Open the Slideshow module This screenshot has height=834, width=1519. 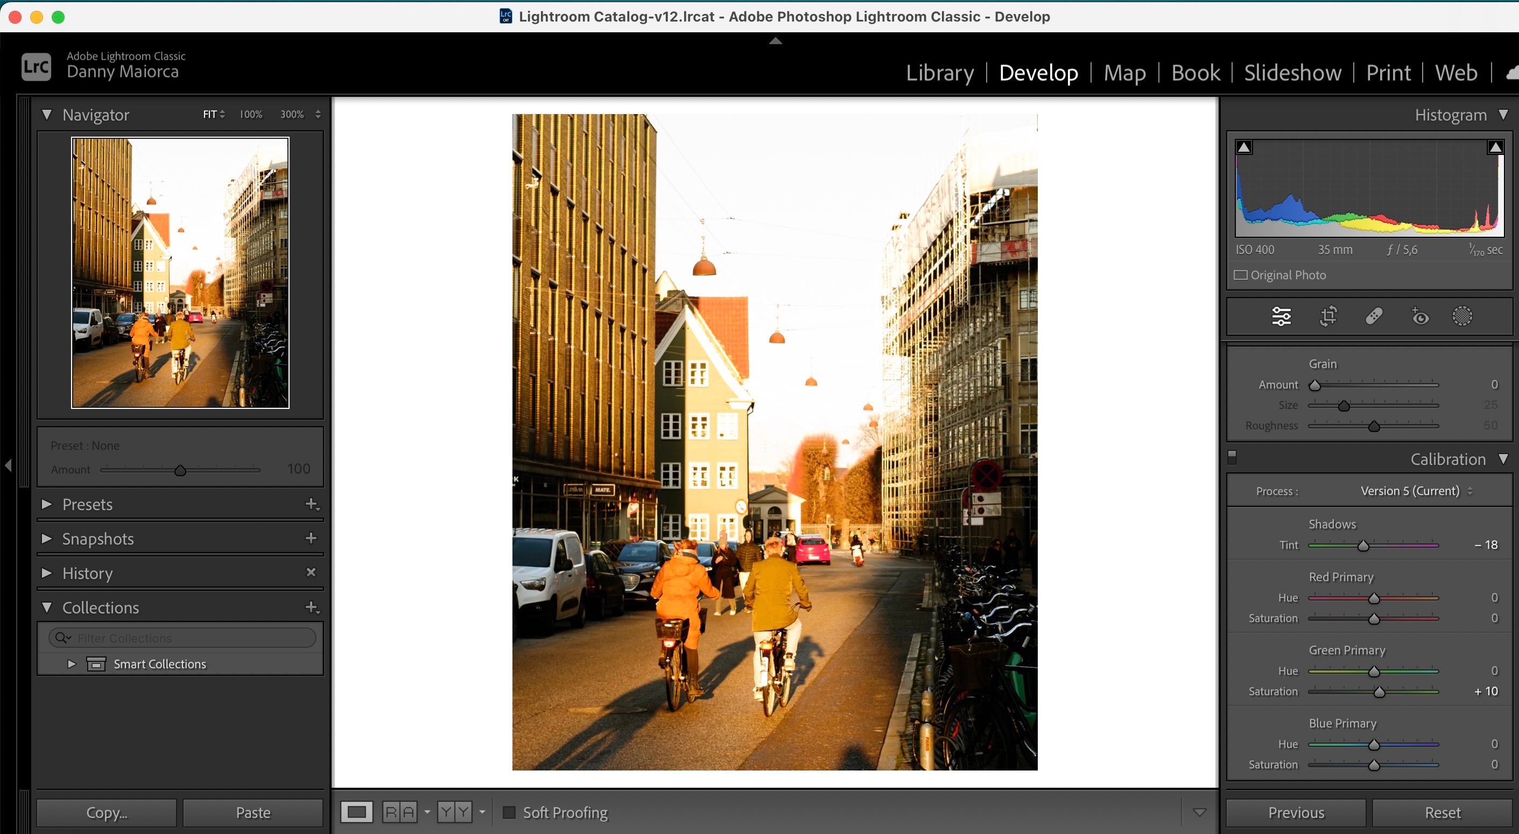(1292, 73)
